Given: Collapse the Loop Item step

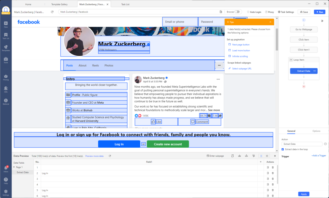Looking at the screenshot, I should (x=291, y=60).
